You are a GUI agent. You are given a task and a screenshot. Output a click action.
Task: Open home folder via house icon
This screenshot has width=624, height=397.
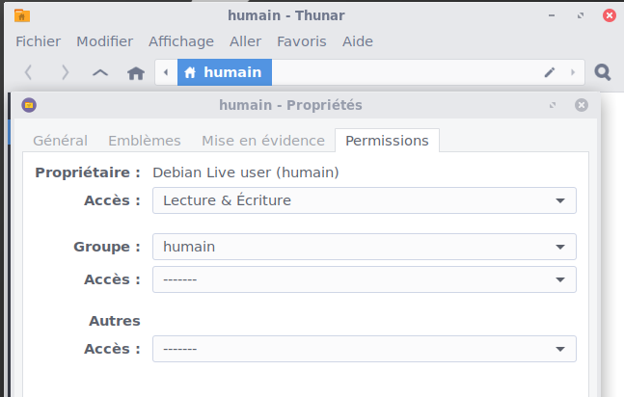[136, 72]
